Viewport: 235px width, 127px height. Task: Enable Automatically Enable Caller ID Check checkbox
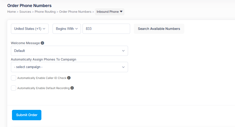coord(14,78)
